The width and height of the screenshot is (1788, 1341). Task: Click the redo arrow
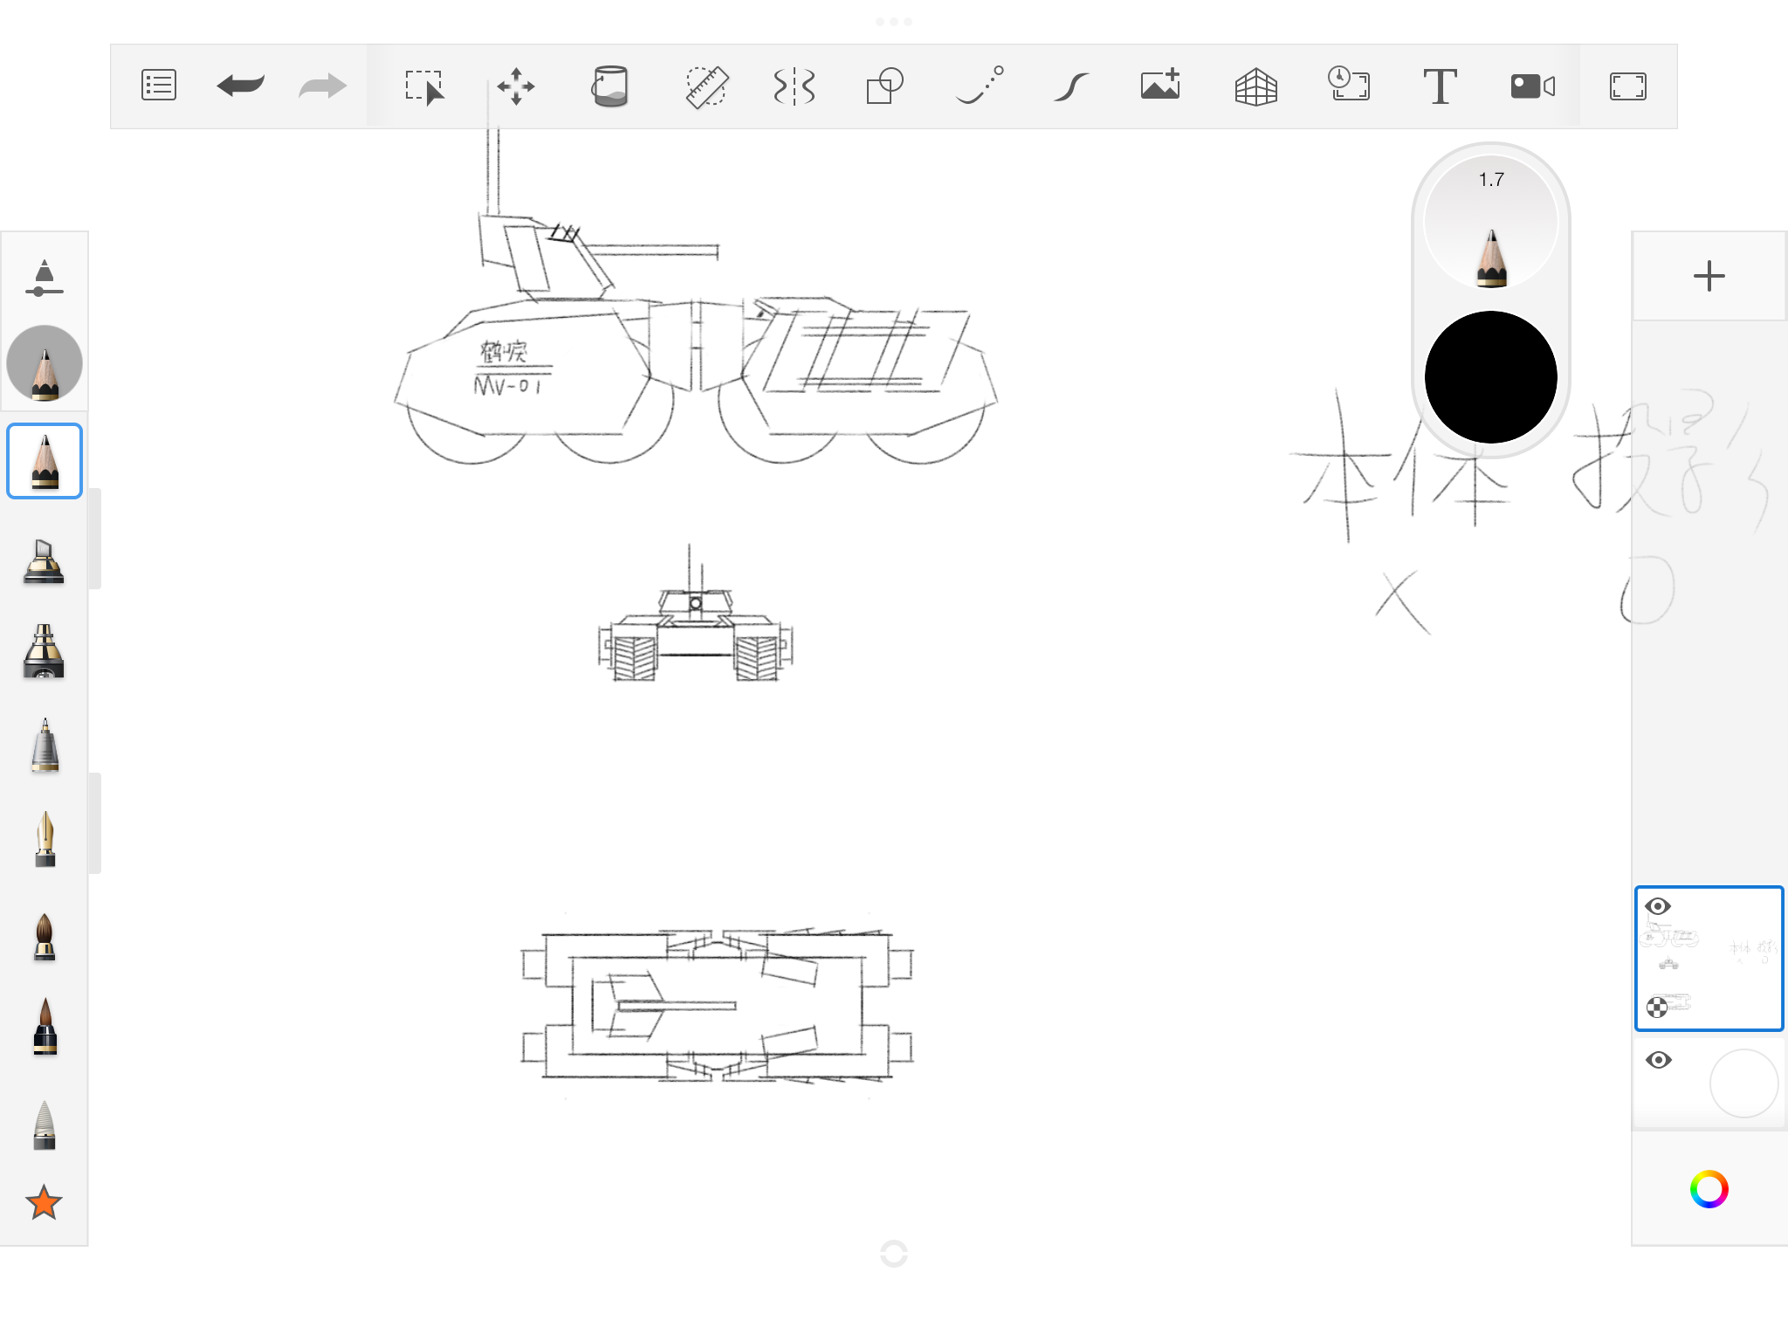pos(322,86)
